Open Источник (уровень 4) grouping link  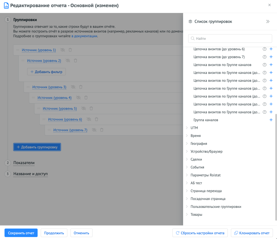click(54, 98)
